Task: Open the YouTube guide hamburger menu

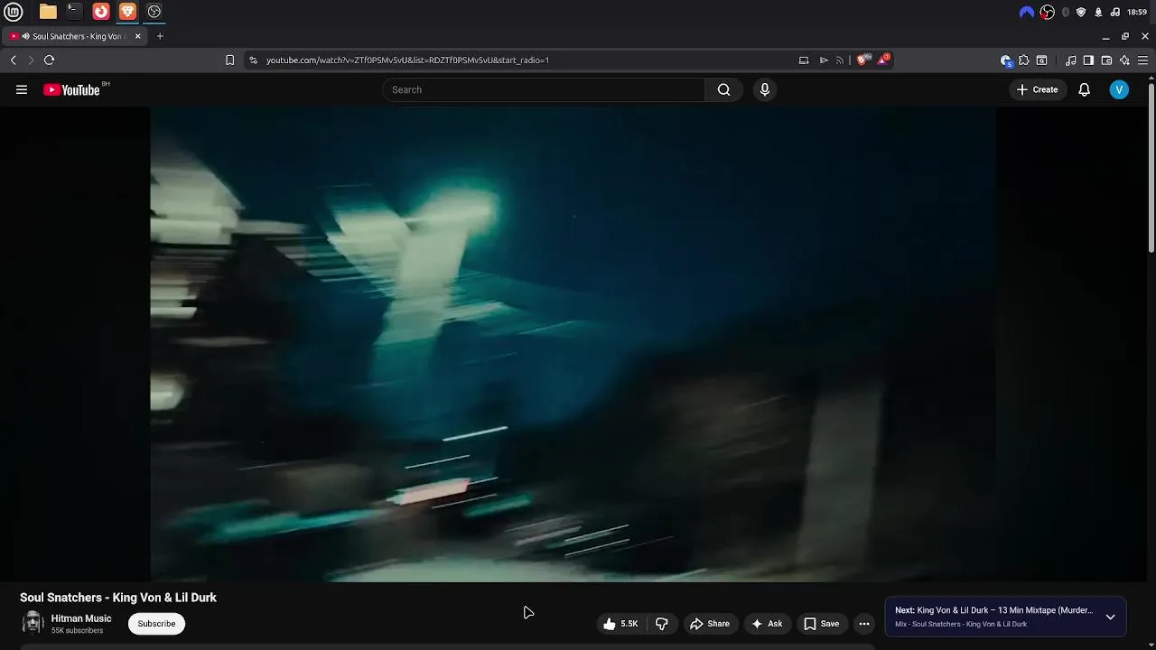Action: pyautogui.click(x=22, y=89)
